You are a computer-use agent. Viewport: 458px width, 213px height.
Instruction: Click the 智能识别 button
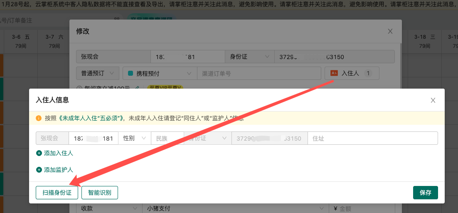point(100,193)
